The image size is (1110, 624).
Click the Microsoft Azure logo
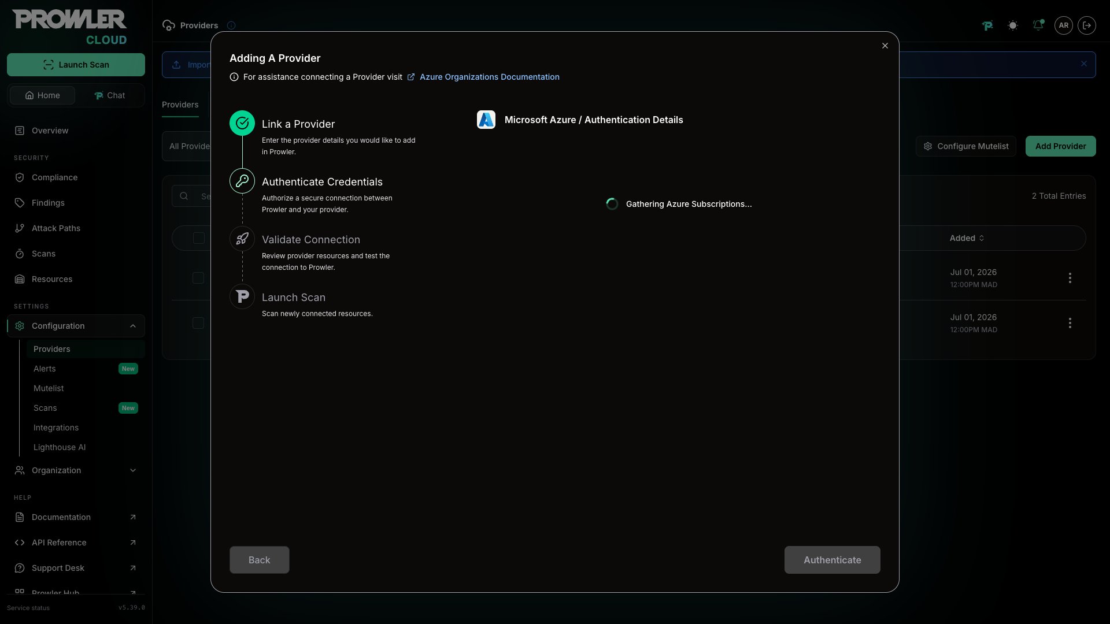coord(486,120)
